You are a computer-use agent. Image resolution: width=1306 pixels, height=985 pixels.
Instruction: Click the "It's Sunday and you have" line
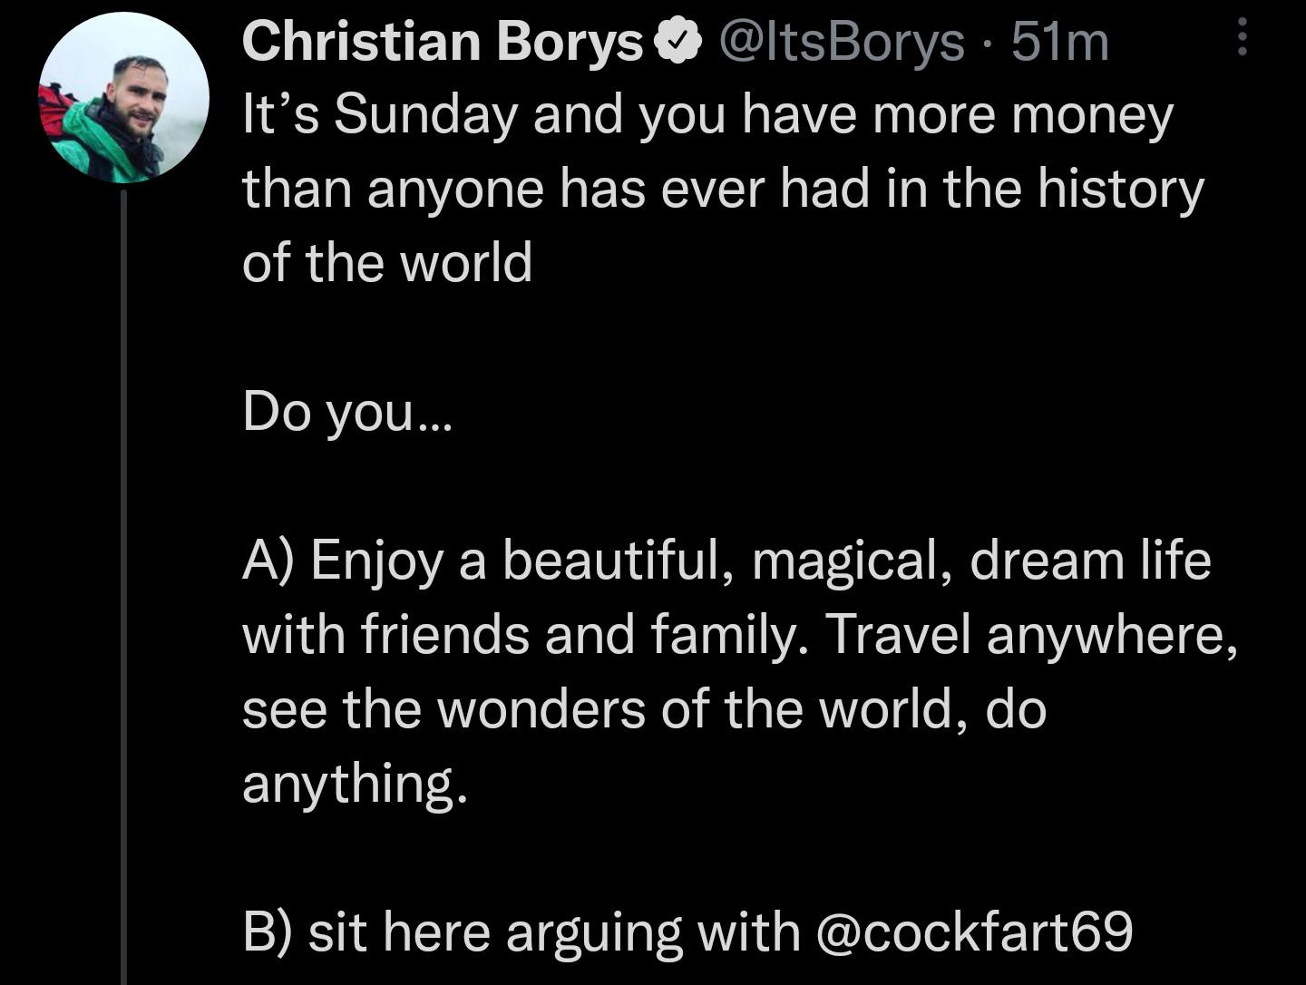click(707, 115)
